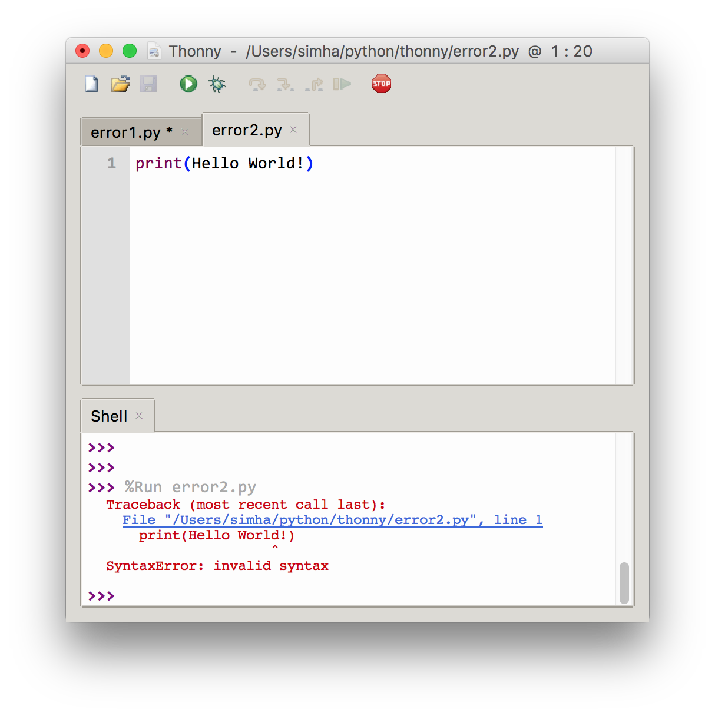Click the last empty shell prompt line
Screen dimensions: 715x716
pyautogui.click(x=353, y=596)
